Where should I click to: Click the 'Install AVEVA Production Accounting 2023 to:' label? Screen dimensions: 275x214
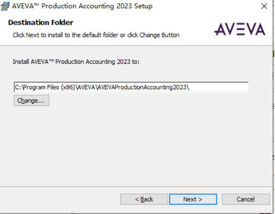[76, 62]
